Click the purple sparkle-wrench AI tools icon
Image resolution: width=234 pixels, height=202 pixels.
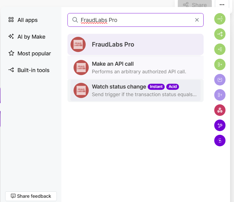pyautogui.click(x=220, y=125)
